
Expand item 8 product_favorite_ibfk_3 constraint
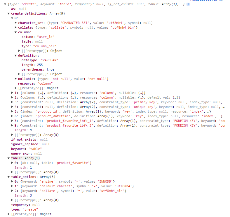point(12,125)
